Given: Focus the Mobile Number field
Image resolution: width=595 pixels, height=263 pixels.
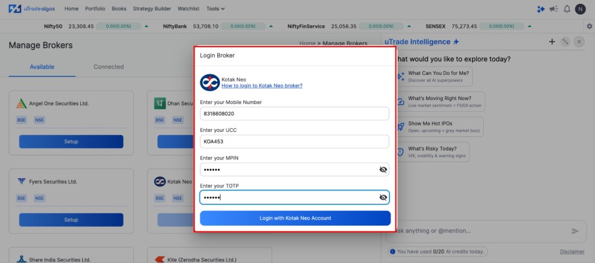Looking at the screenshot, I should 294,114.
